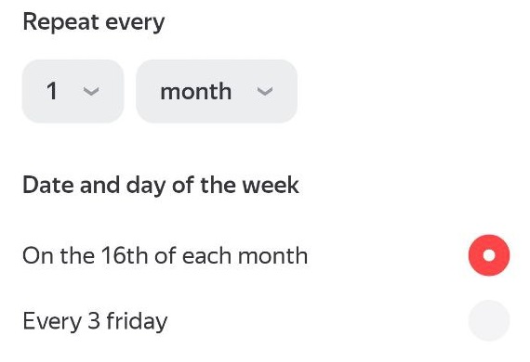Click the Date and day of the week heading

click(x=161, y=186)
